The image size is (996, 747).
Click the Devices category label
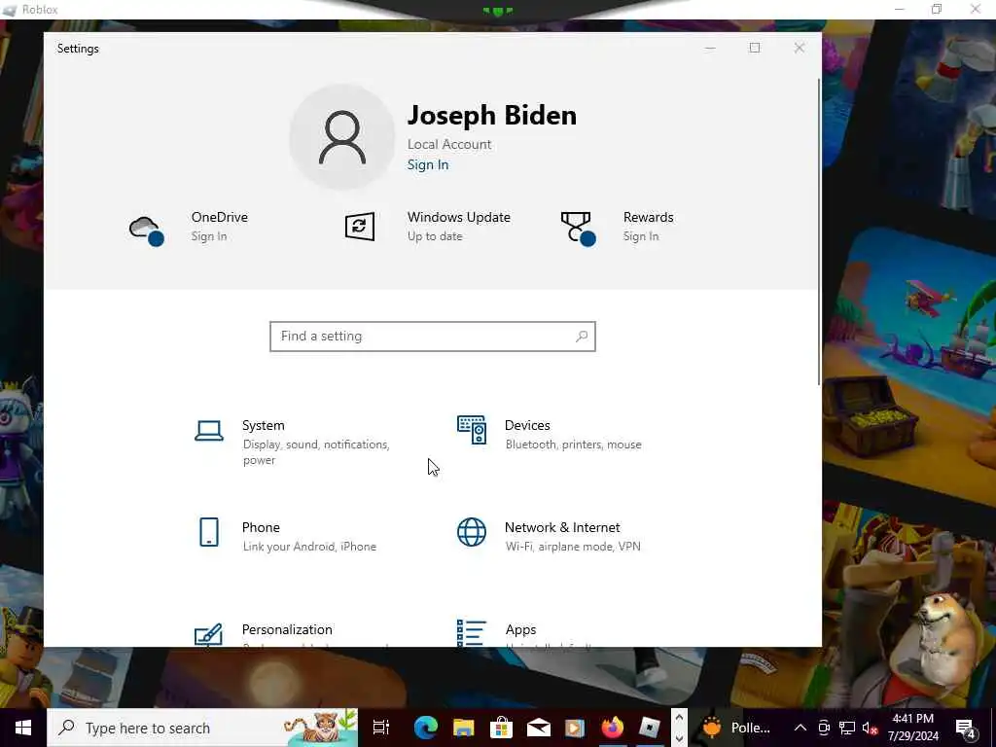pyautogui.click(x=527, y=425)
